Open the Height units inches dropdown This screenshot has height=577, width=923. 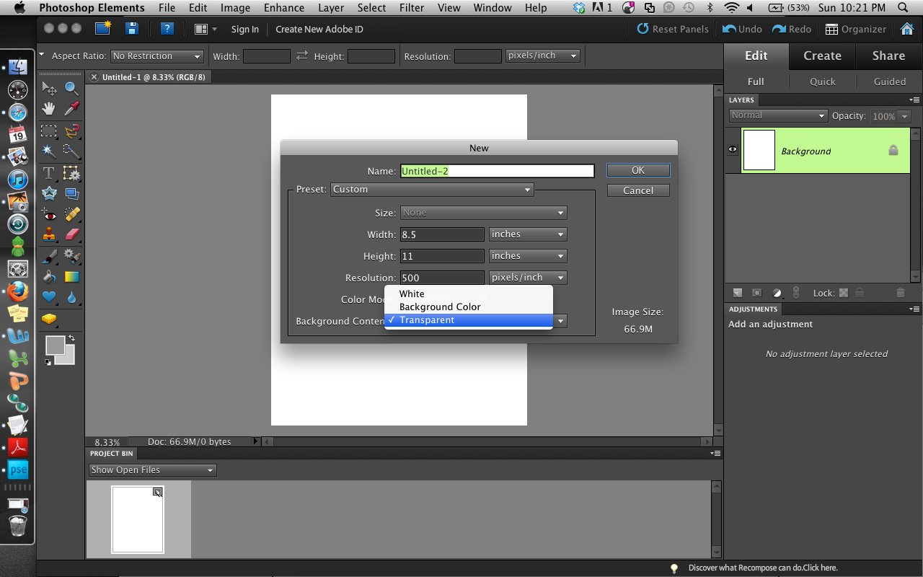point(528,256)
